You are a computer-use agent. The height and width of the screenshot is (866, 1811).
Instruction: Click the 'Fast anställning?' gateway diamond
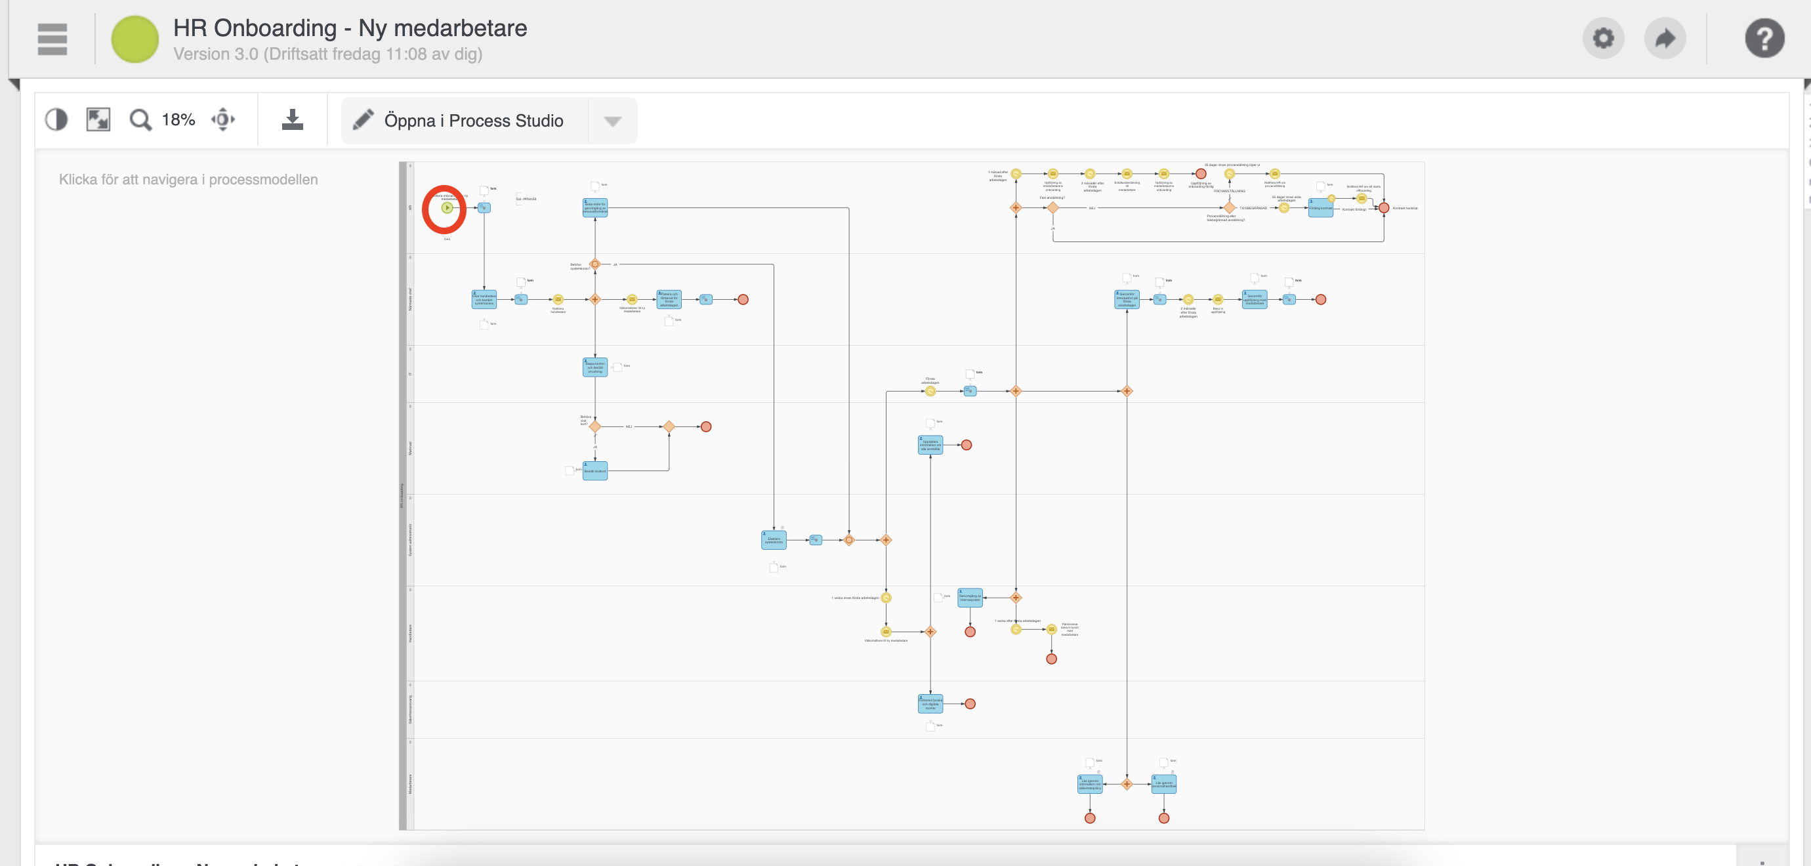click(x=1052, y=208)
